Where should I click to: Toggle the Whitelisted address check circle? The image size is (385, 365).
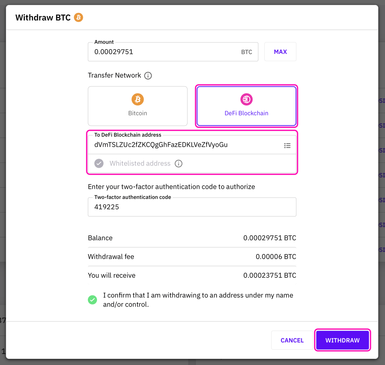pyautogui.click(x=99, y=164)
